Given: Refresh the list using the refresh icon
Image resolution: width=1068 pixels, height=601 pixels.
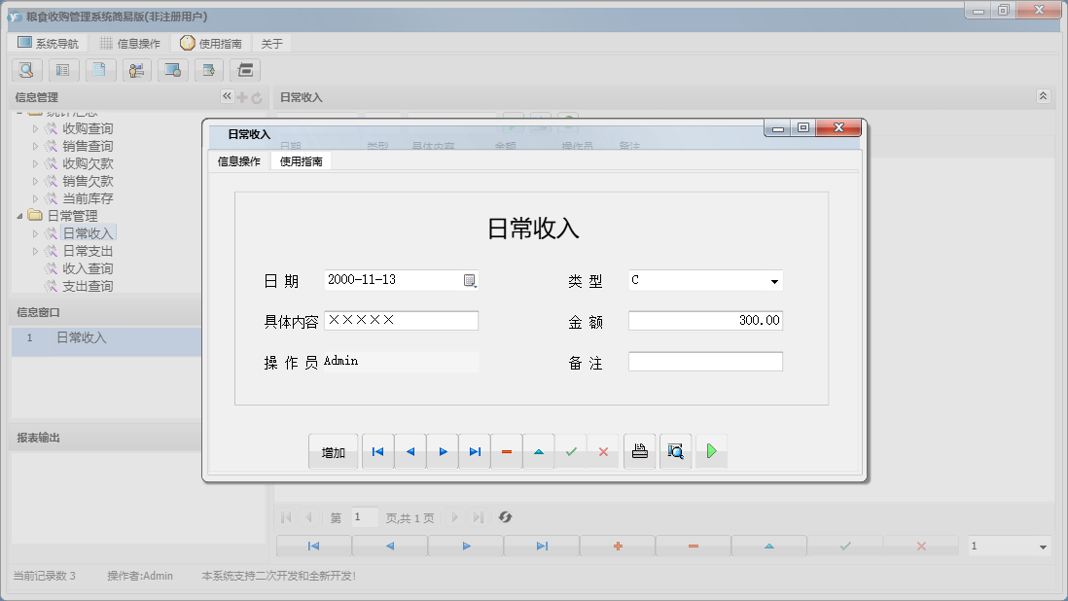Looking at the screenshot, I should [505, 516].
